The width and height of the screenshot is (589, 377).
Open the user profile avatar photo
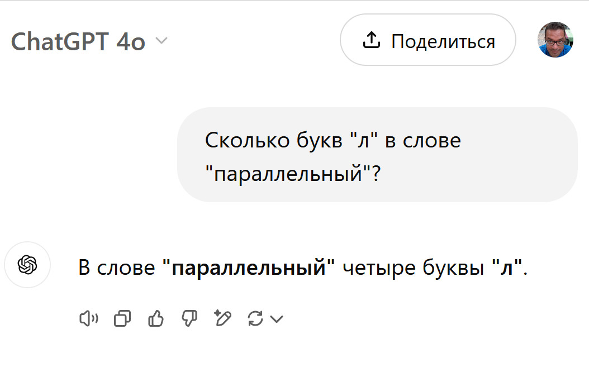555,40
